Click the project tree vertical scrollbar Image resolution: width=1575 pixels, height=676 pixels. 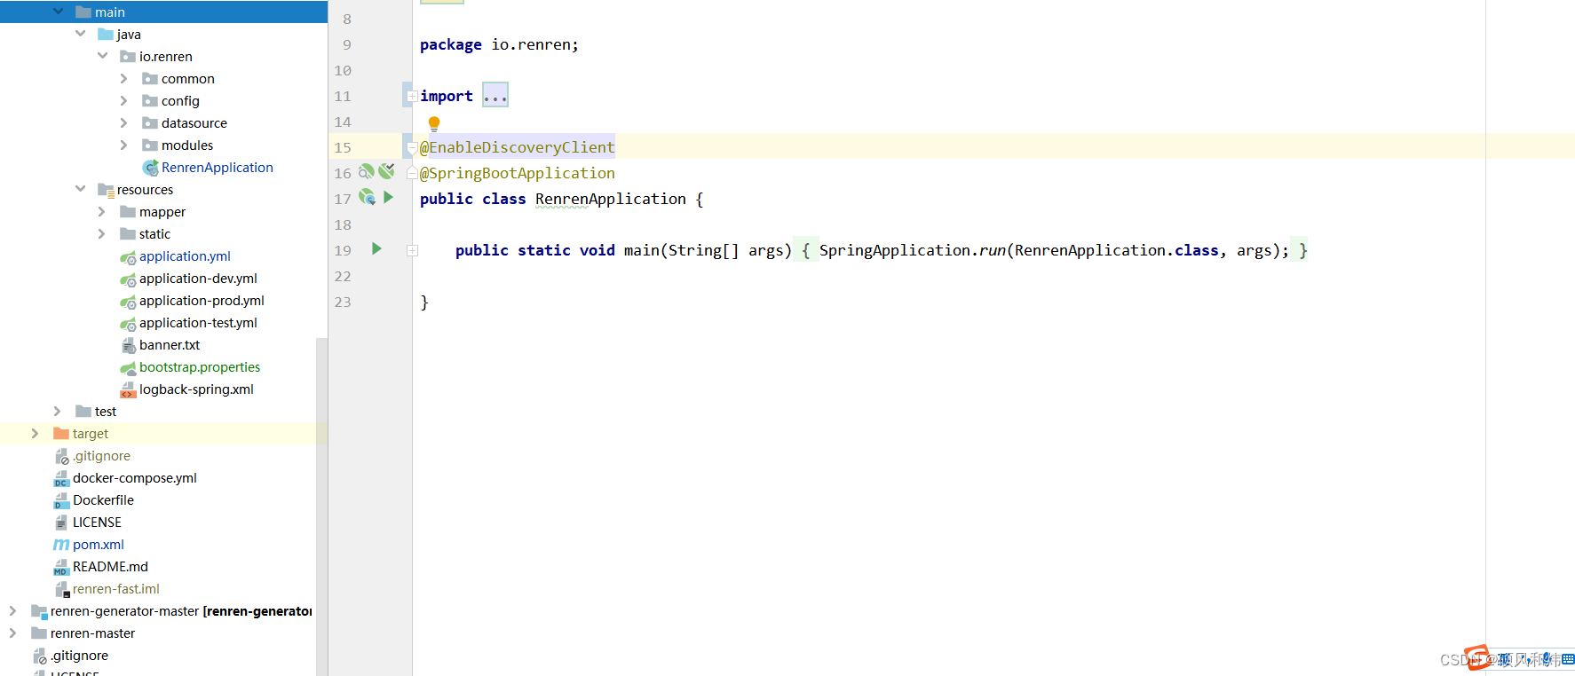(x=321, y=506)
